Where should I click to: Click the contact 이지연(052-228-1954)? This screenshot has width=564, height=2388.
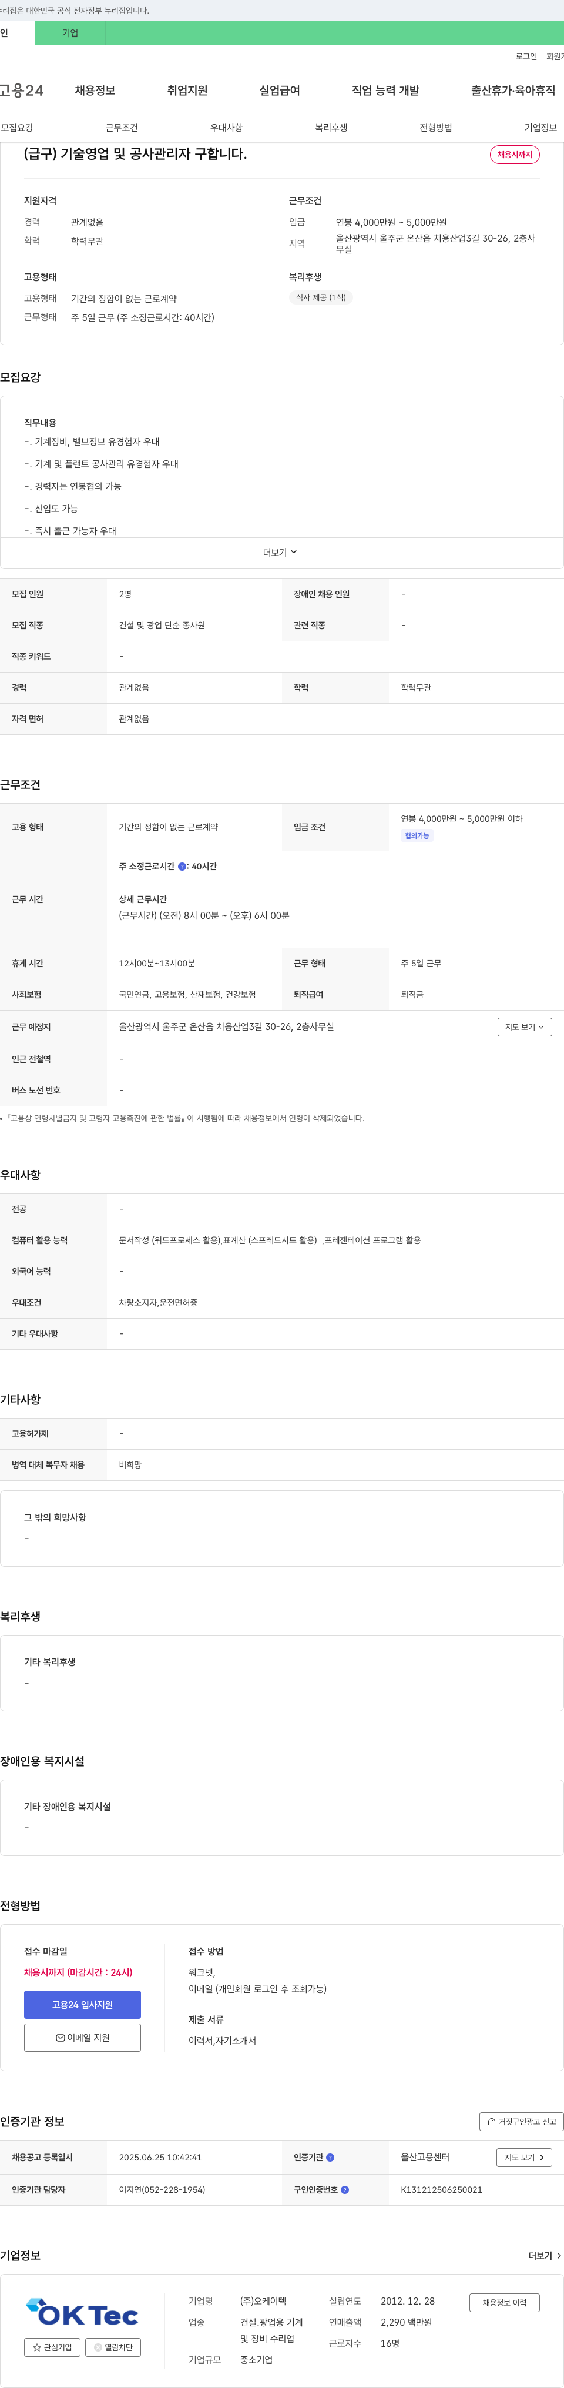[x=162, y=2190]
